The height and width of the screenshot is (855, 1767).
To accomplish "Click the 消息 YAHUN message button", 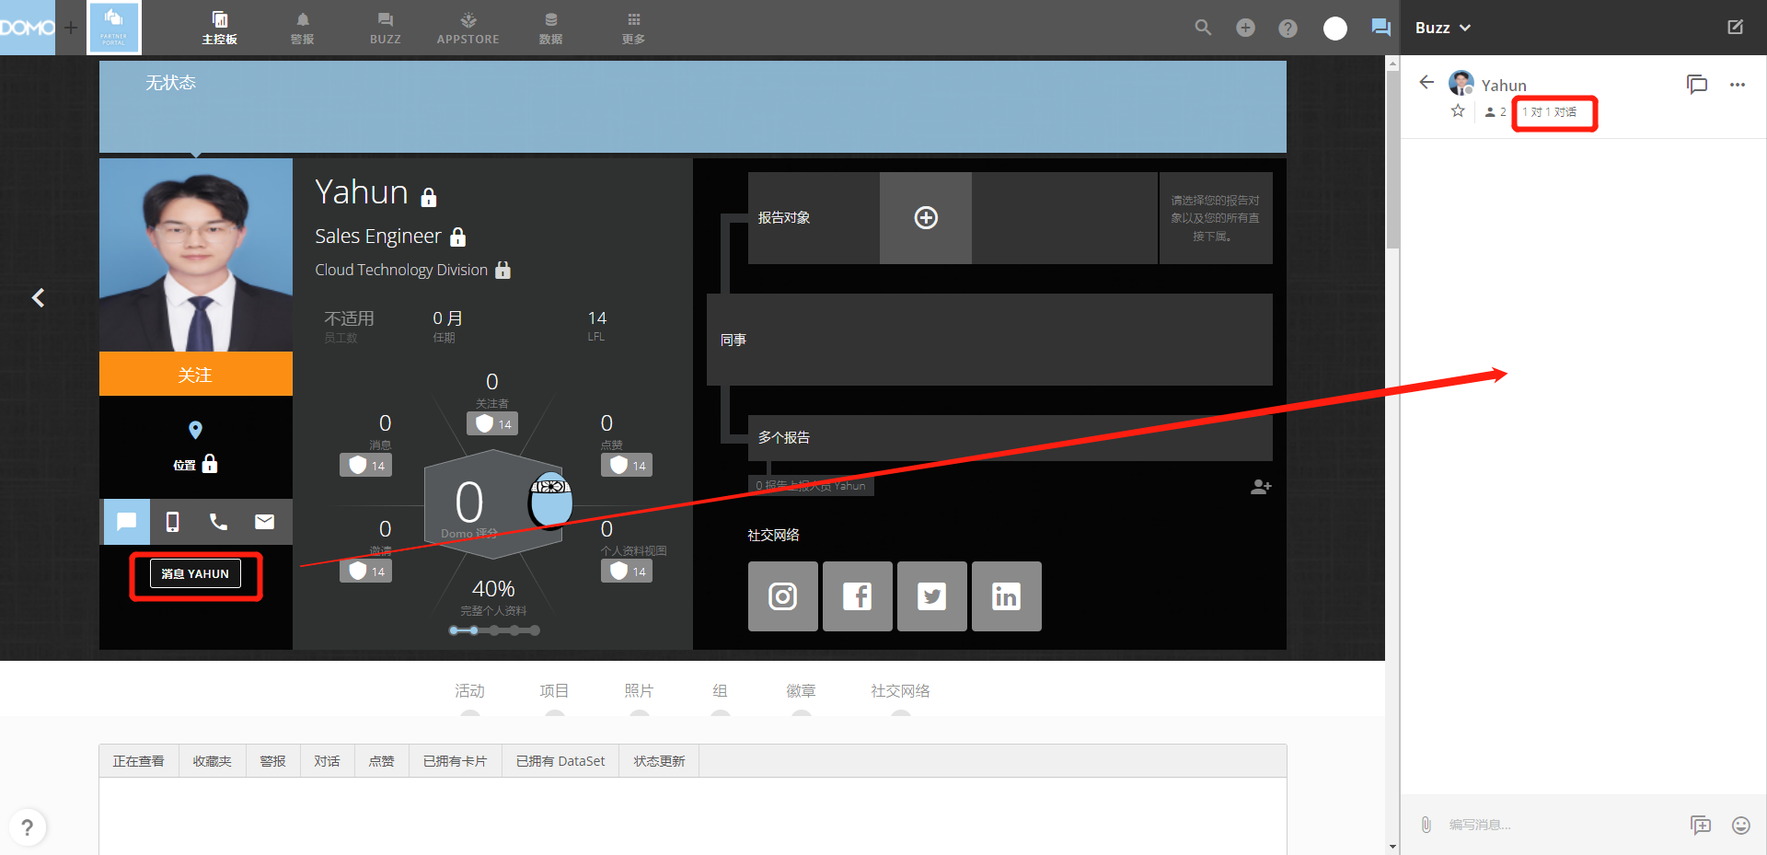I will pyautogui.click(x=195, y=573).
